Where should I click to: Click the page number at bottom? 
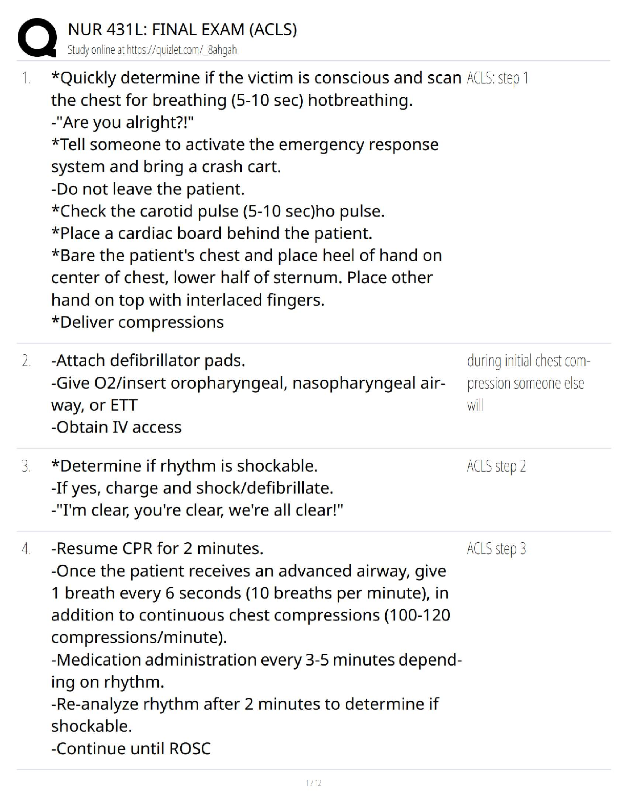[313, 783]
